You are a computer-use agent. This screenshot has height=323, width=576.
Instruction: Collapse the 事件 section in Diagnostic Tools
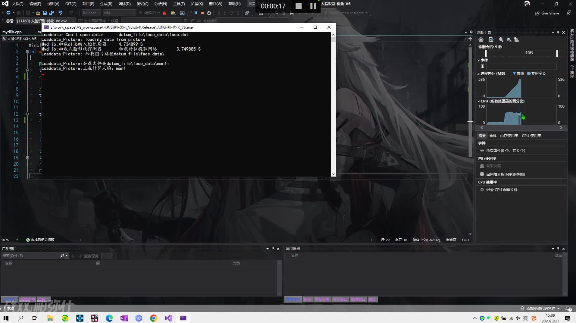tap(479, 60)
